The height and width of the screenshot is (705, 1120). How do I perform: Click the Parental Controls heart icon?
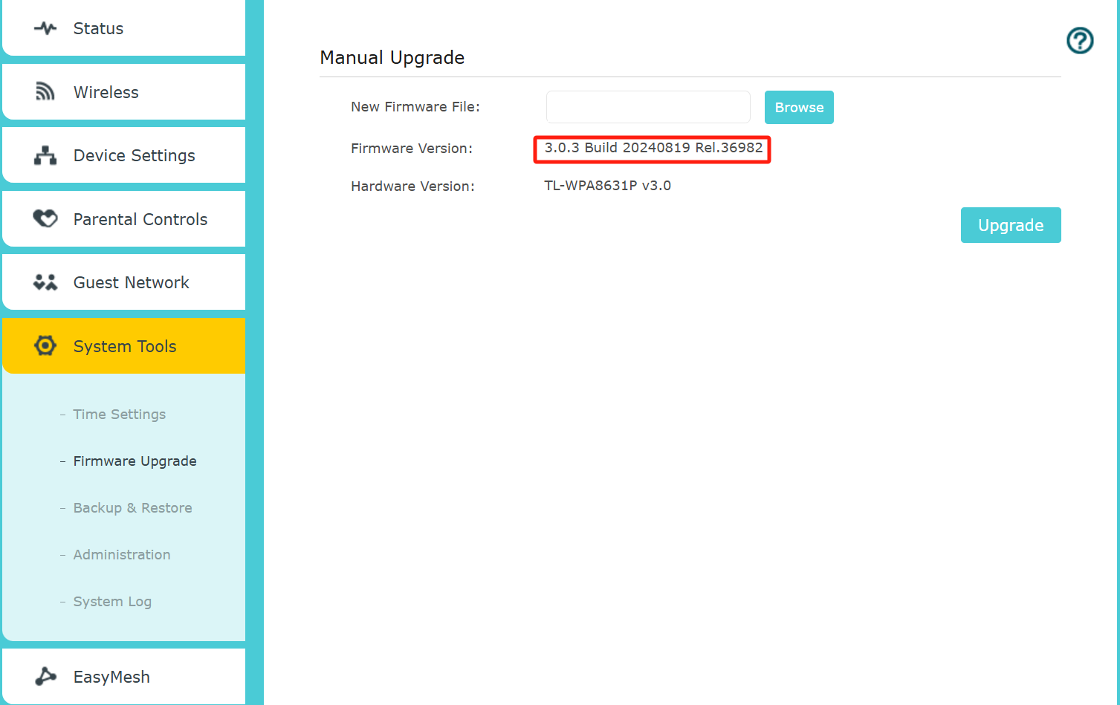(45, 219)
